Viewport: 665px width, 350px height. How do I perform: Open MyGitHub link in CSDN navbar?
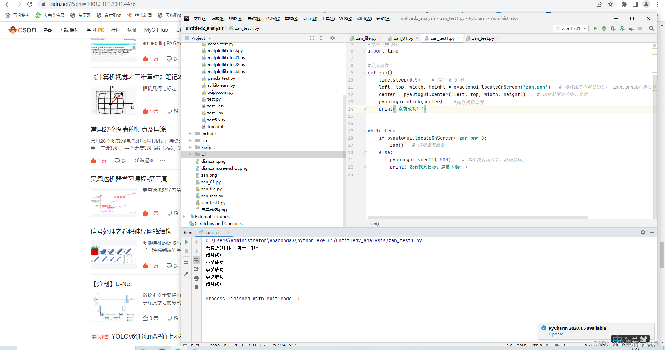pyautogui.click(x=156, y=30)
